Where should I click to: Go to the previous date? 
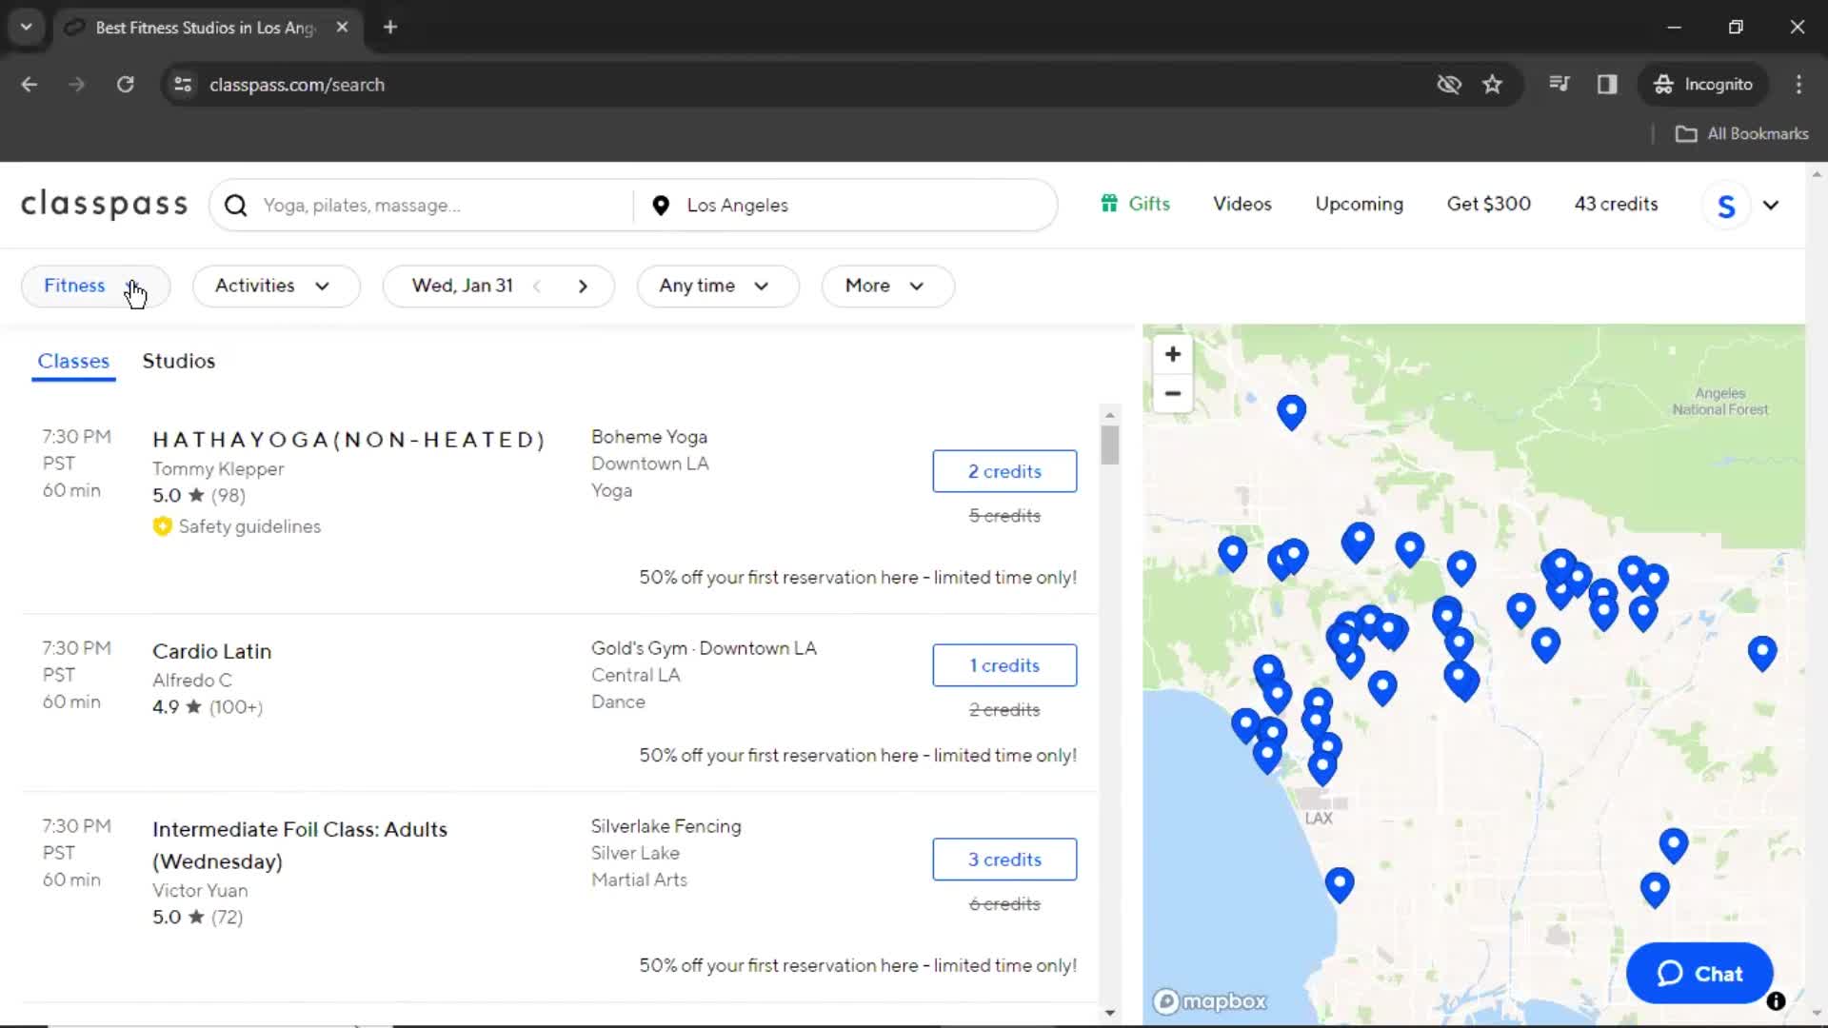[537, 287]
